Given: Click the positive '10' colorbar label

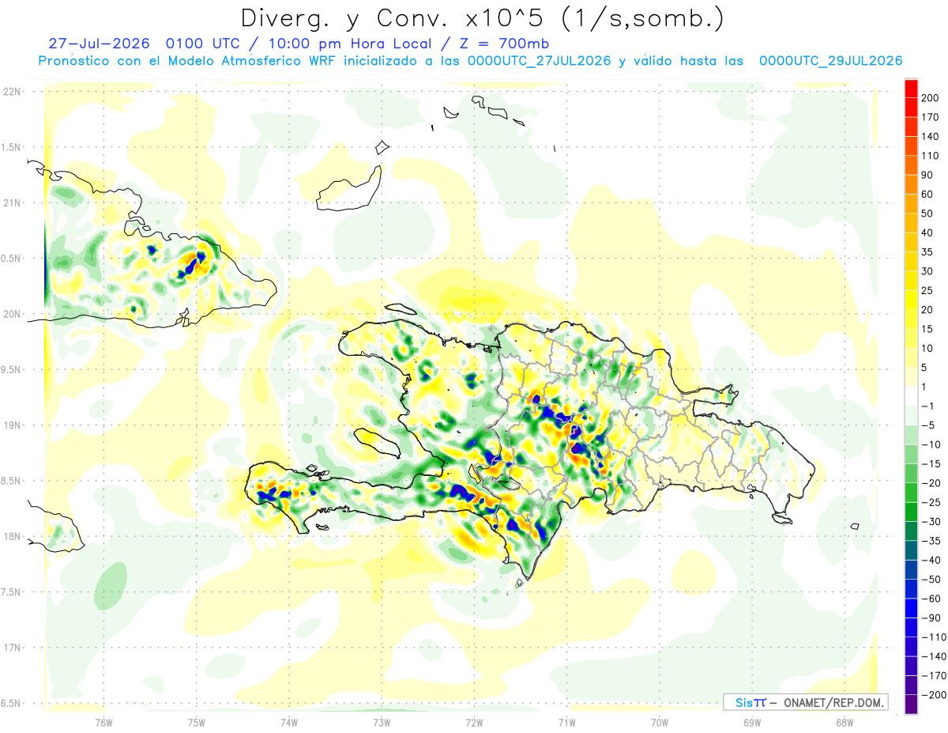Looking at the screenshot, I should click(927, 348).
